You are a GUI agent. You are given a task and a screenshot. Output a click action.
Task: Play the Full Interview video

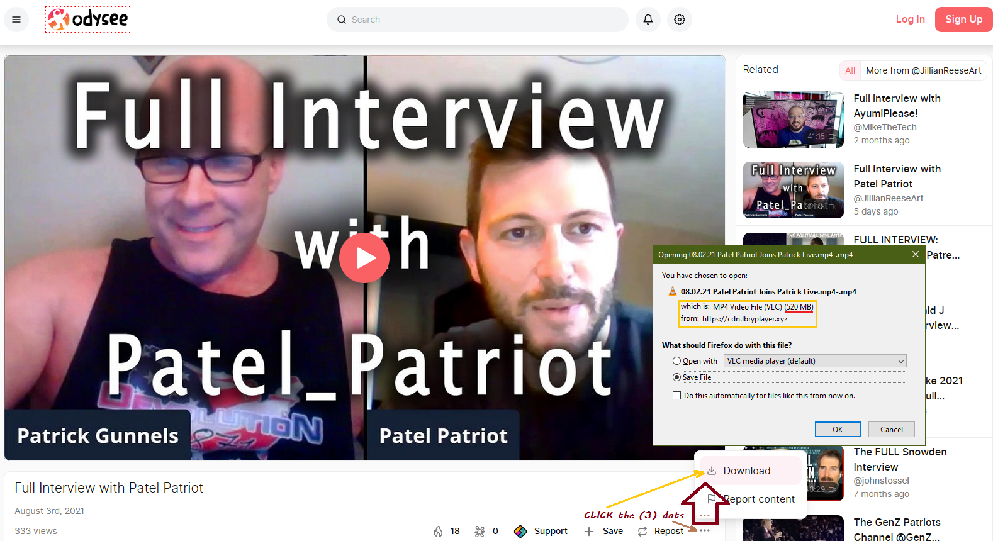pos(364,257)
